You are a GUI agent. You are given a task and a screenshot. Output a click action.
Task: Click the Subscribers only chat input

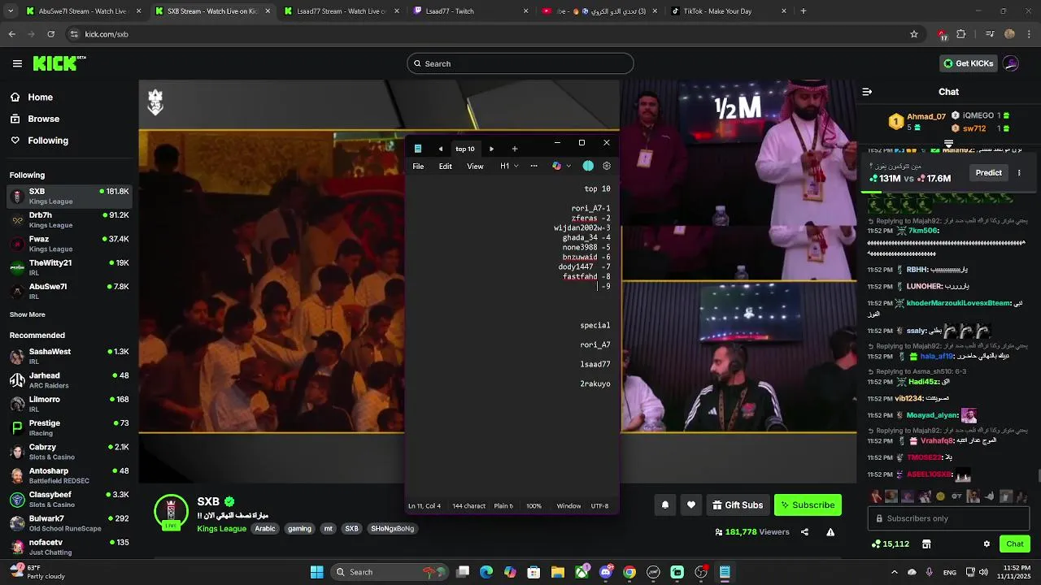click(948, 518)
